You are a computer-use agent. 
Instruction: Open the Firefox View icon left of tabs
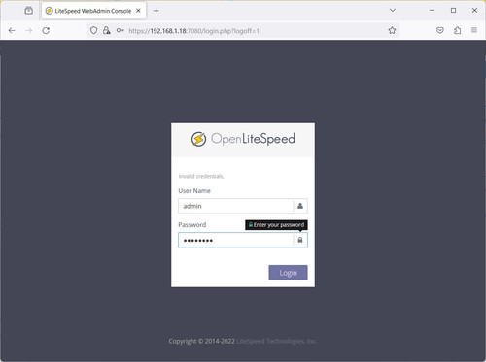[x=29, y=11]
